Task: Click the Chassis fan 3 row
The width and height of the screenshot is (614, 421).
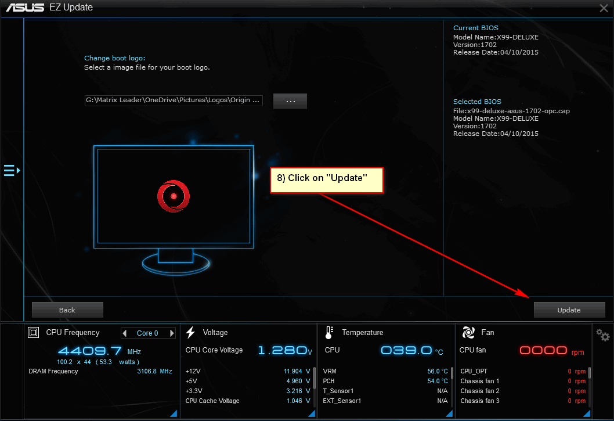Action: [523, 401]
